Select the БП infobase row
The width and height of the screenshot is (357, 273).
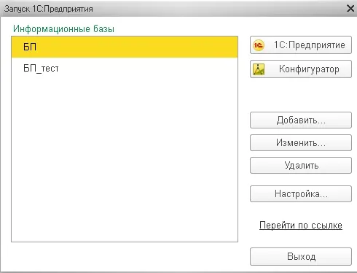(x=125, y=47)
